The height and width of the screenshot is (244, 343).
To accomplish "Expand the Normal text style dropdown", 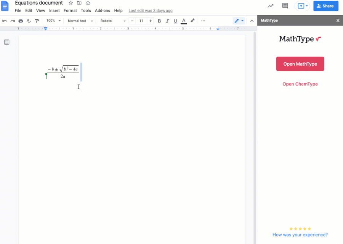I will pos(80,21).
